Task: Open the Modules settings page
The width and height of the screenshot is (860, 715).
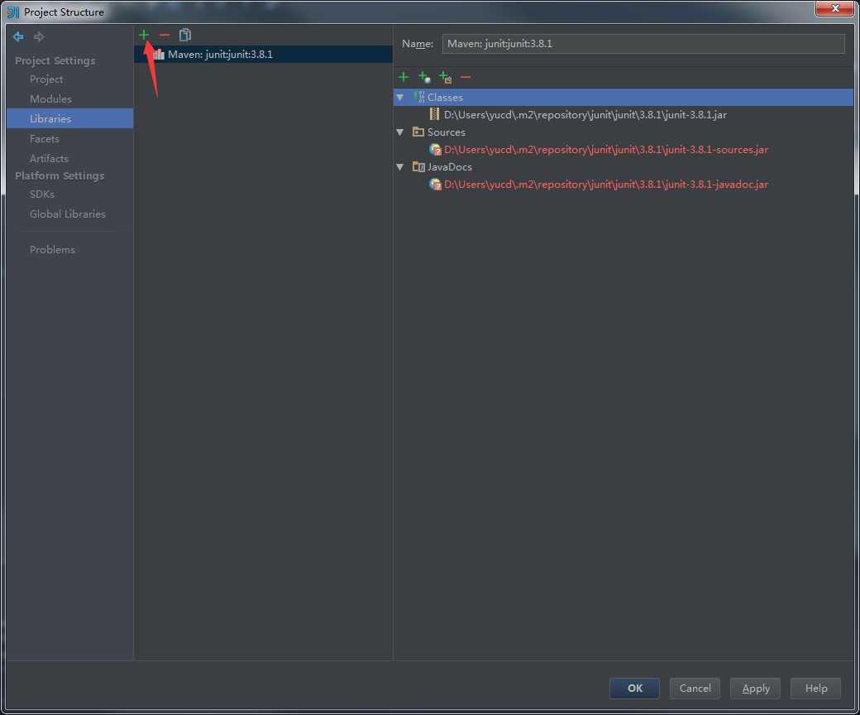Action: [x=50, y=98]
